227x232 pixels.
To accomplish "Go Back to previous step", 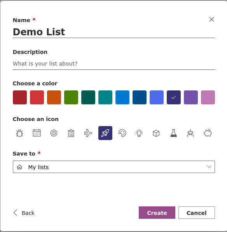I will [24, 213].
